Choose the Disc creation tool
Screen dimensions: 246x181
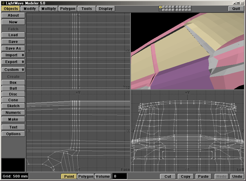click(13, 94)
